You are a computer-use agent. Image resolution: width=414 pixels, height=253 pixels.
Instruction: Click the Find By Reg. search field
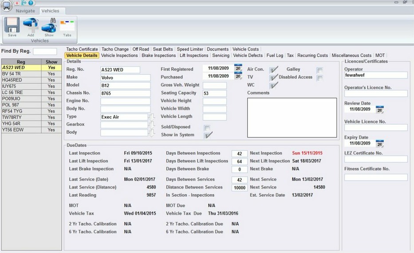45,51
